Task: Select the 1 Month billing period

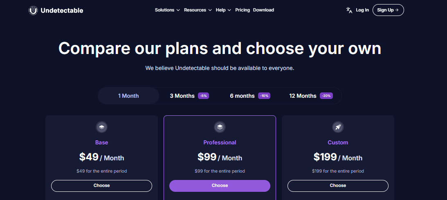Action: coord(128,96)
